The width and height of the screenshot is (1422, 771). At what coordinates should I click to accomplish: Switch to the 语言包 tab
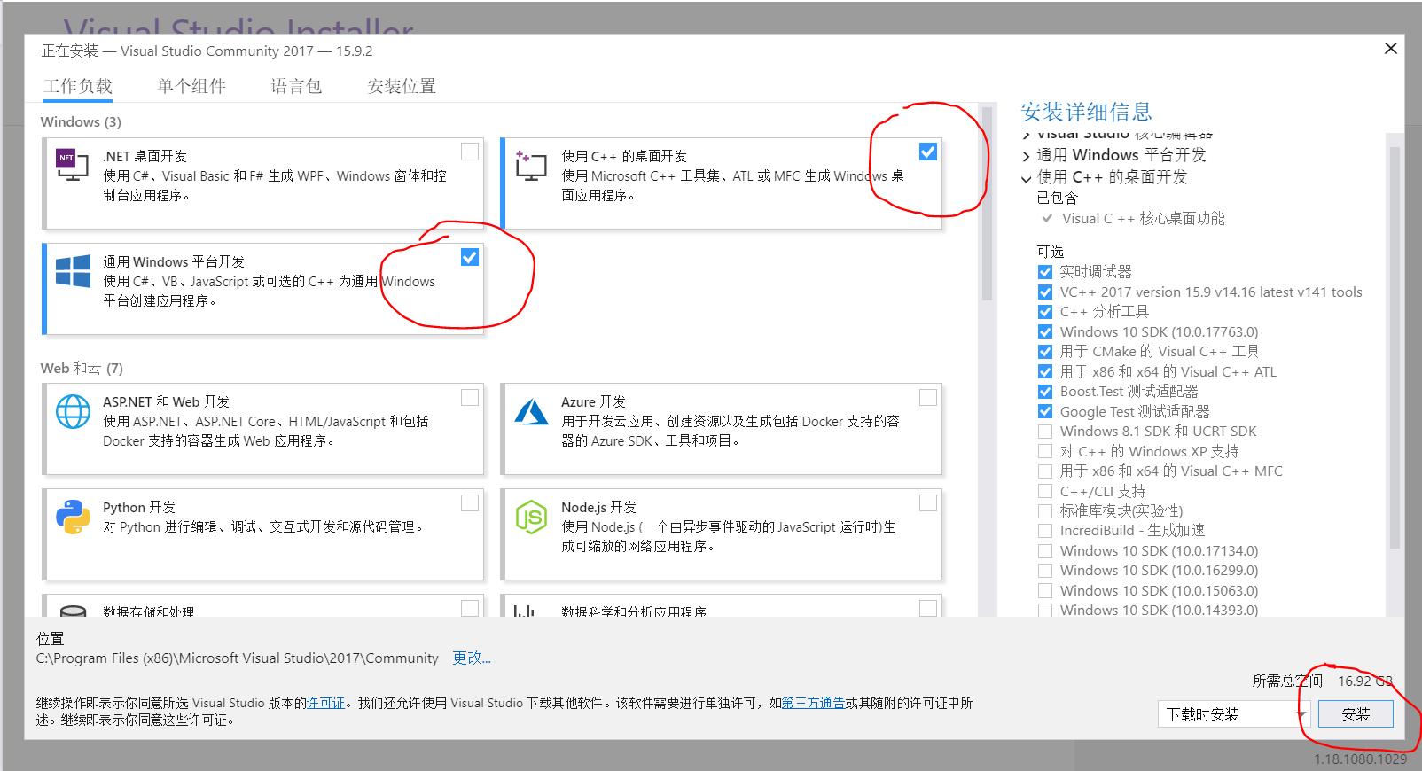coord(296,86)
